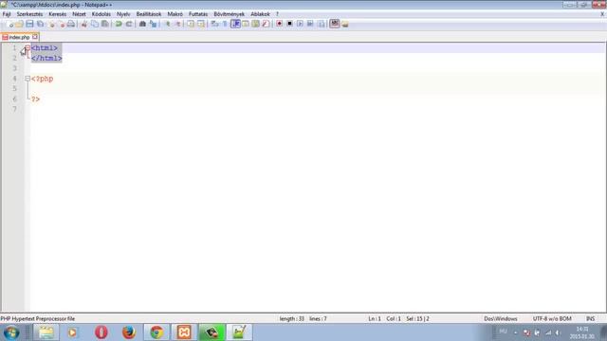
Task: Open Windows Start menu orb
Action: (x=11, y=332)
